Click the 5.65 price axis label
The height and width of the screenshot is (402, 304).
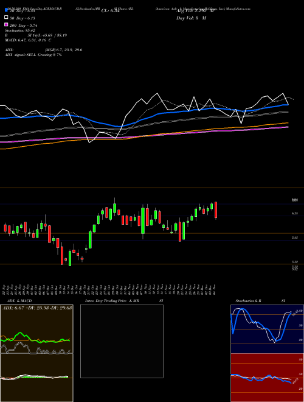pyautogui.click(x=294, y=238)
